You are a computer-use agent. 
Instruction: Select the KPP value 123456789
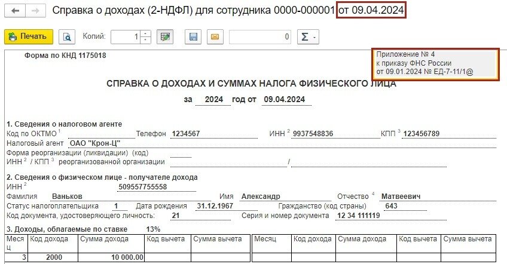422,134
